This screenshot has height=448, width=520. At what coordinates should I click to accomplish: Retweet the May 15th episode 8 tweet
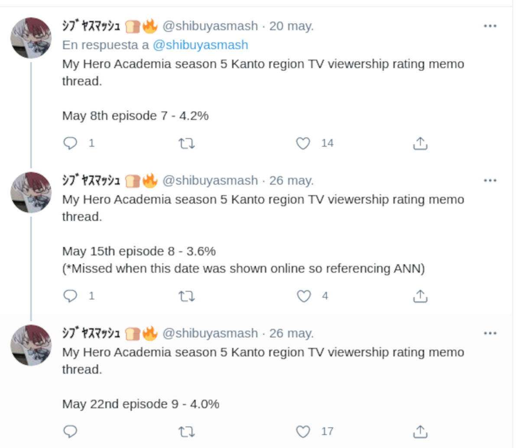(186, 296)
